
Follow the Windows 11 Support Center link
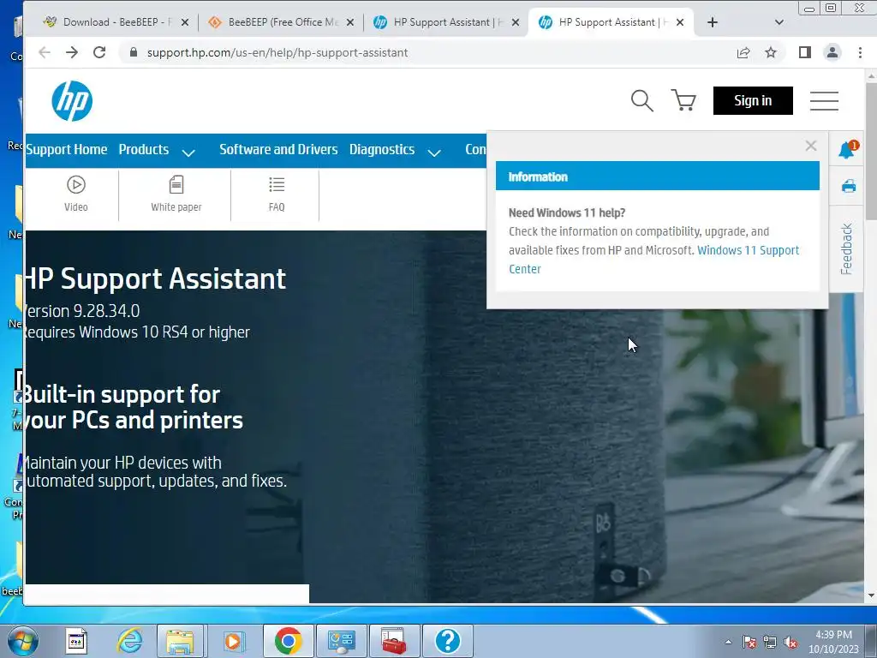coord(653,260)
